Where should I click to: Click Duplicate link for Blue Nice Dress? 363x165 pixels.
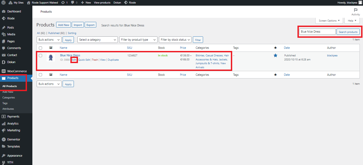coord(113,60)
